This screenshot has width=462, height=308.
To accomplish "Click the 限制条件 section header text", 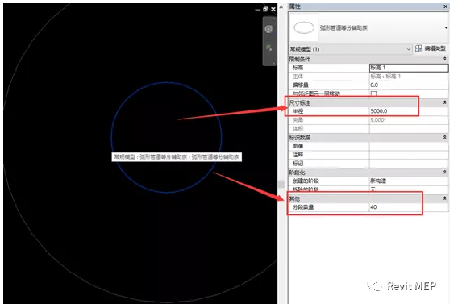I will click(x=299, y=59).
